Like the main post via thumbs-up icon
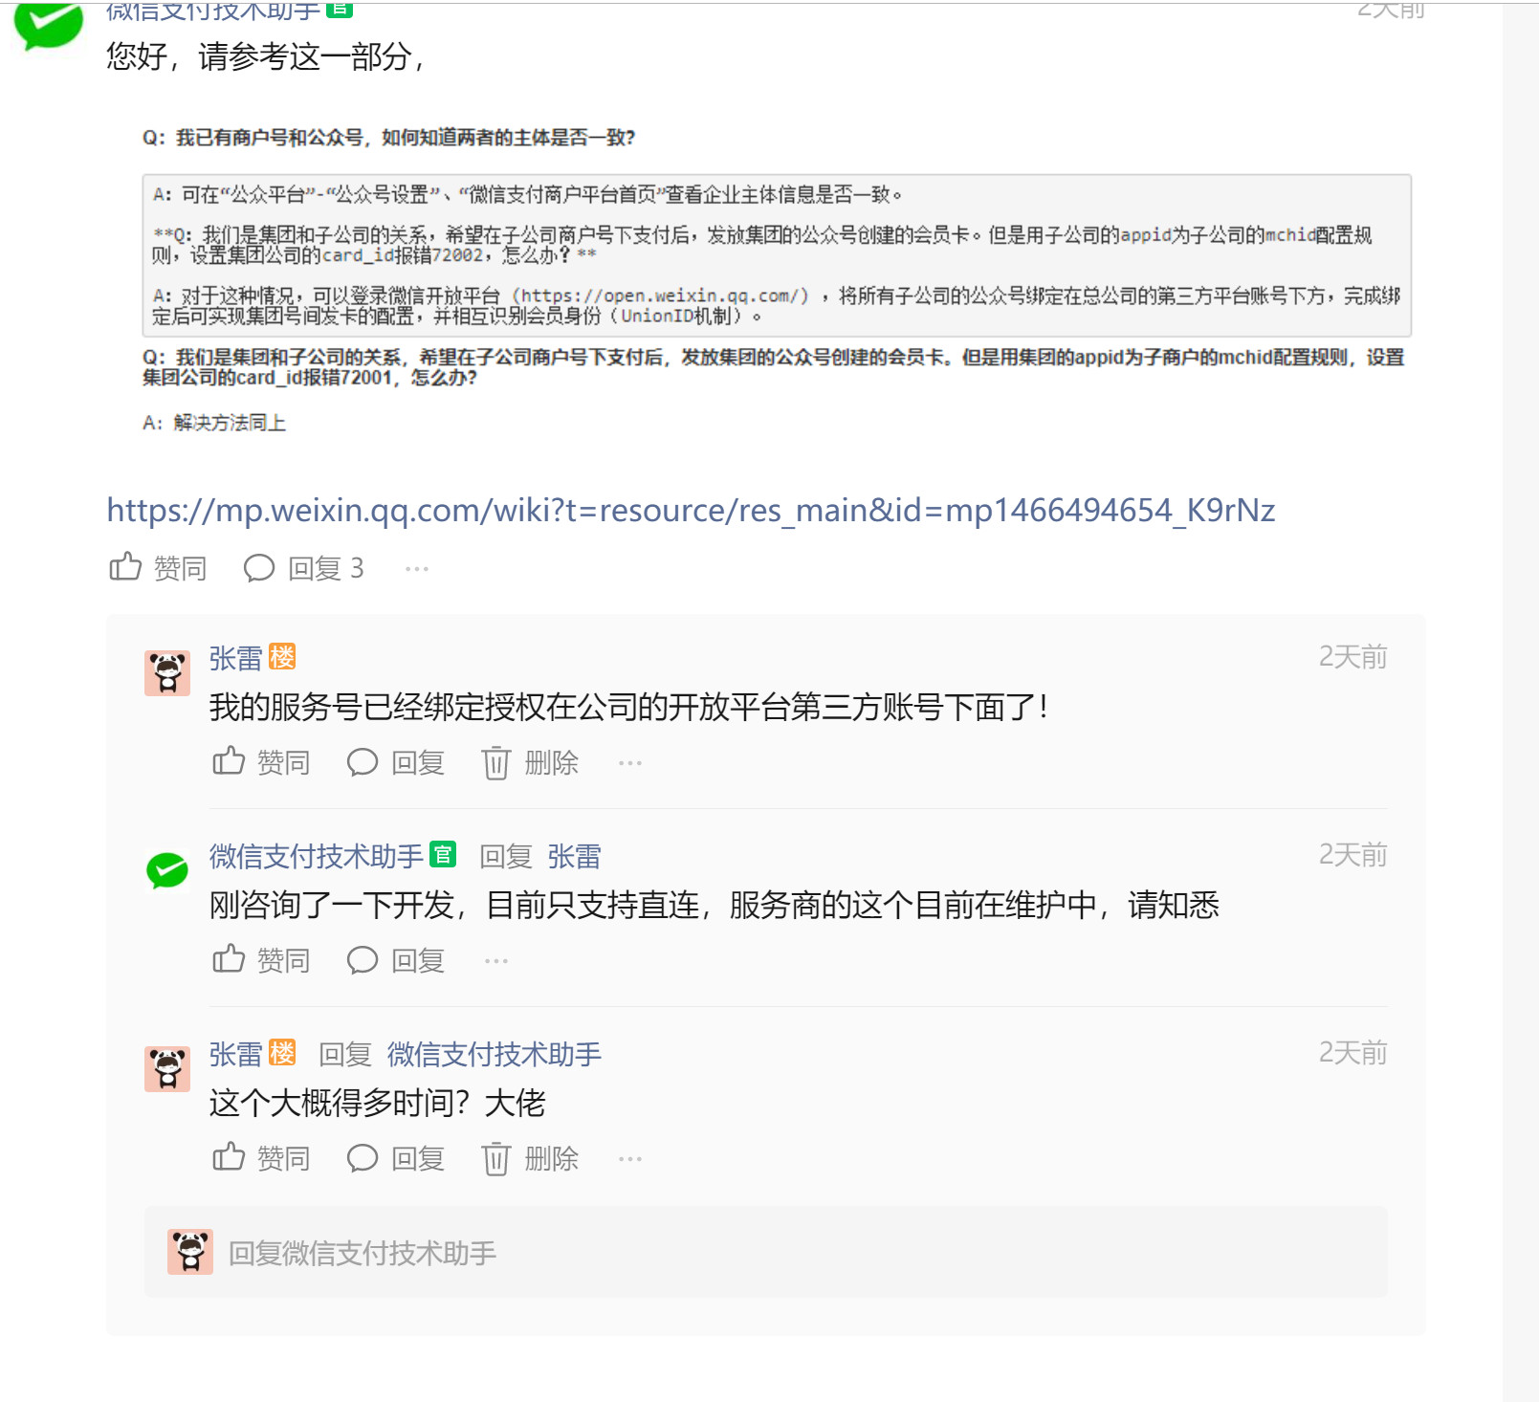This screenshot has height=1402, width=1539. tap(125, 567)
